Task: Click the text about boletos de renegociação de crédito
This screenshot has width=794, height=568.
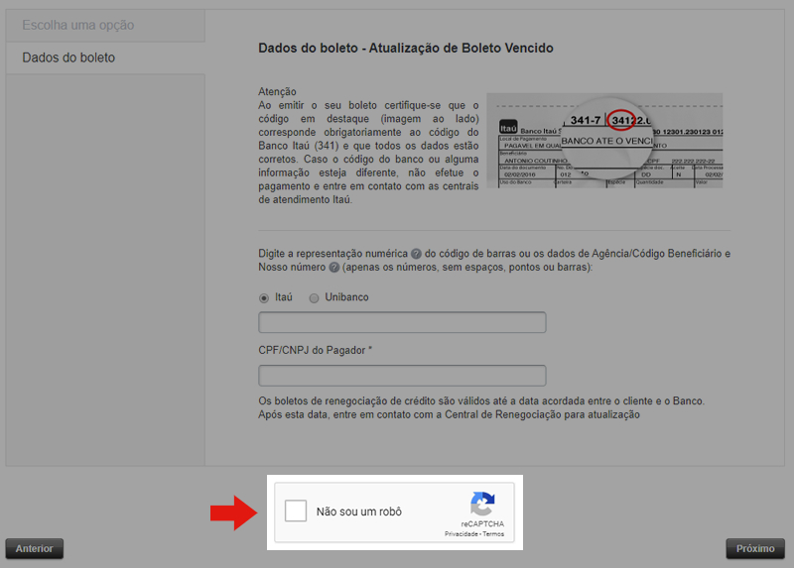Action: coord(481,407)
